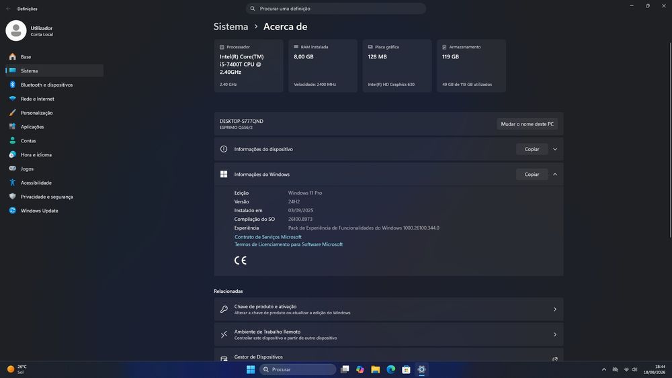Launch Copilot from the taskbar
The image size is (672, 378).
click(360, 369)
